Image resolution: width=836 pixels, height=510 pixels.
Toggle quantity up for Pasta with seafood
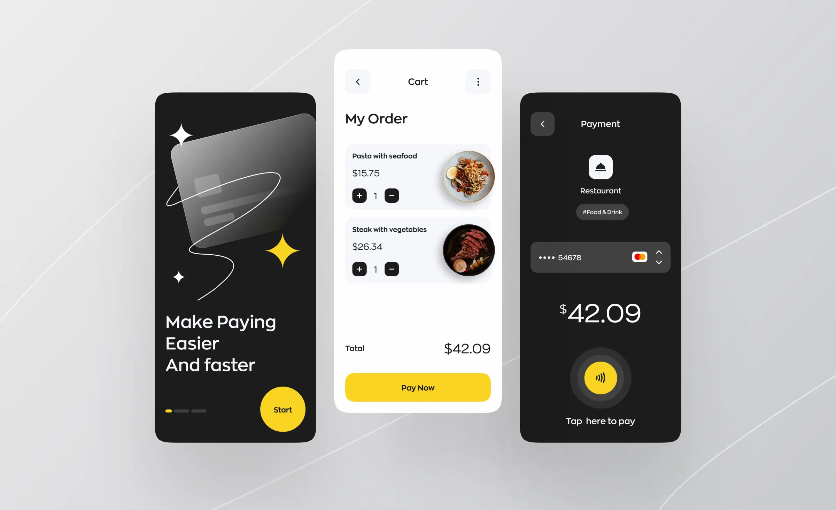pos(359,196)
